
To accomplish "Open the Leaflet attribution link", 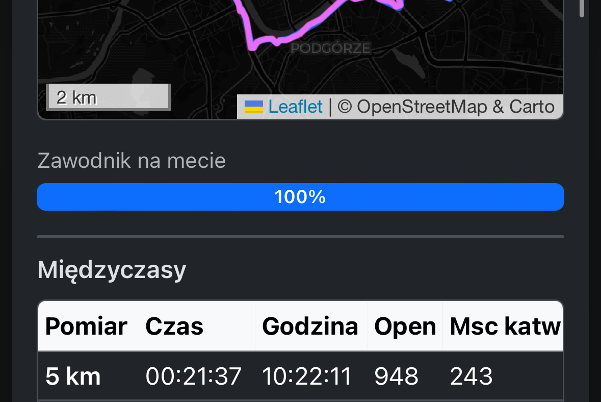I will (x=295, y=107).
